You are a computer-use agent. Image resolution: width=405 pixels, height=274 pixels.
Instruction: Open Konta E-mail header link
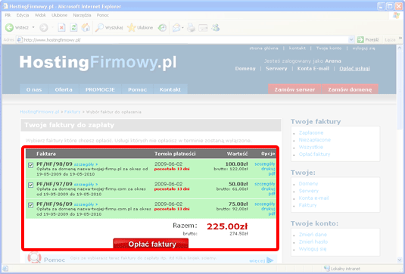313,68
